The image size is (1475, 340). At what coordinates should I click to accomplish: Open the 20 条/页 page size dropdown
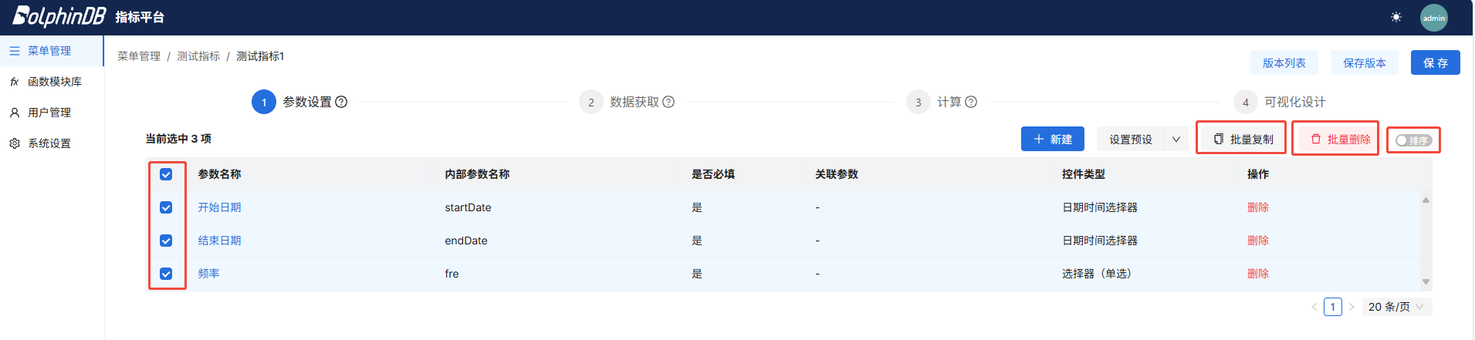point(1395,307)
